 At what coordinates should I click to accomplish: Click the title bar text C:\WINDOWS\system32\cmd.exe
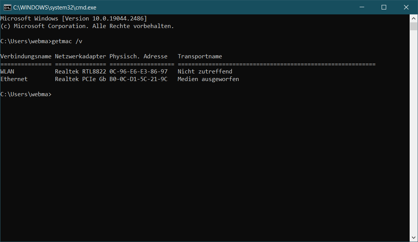55,7
